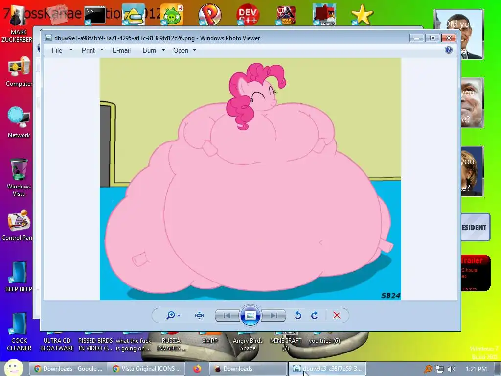The image size is (501, 376).
Task: Maximize the Photo Viewer window
Action: [433, 38]
